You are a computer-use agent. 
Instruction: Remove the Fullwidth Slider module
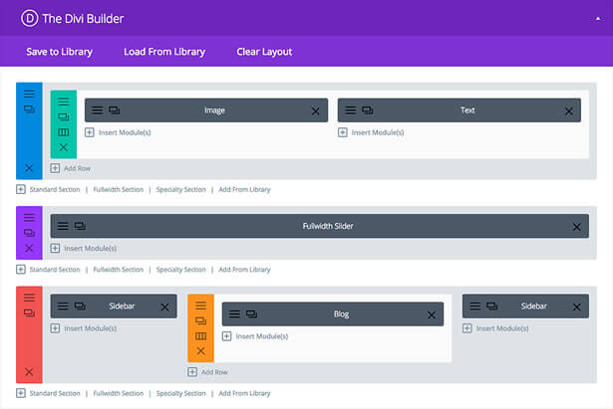(x=577, y=227)
